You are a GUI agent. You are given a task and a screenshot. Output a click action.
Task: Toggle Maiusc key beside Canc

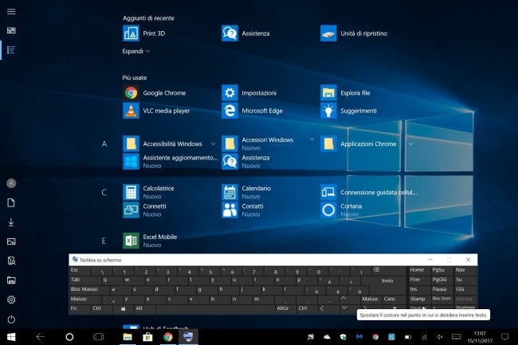(371, 300)
